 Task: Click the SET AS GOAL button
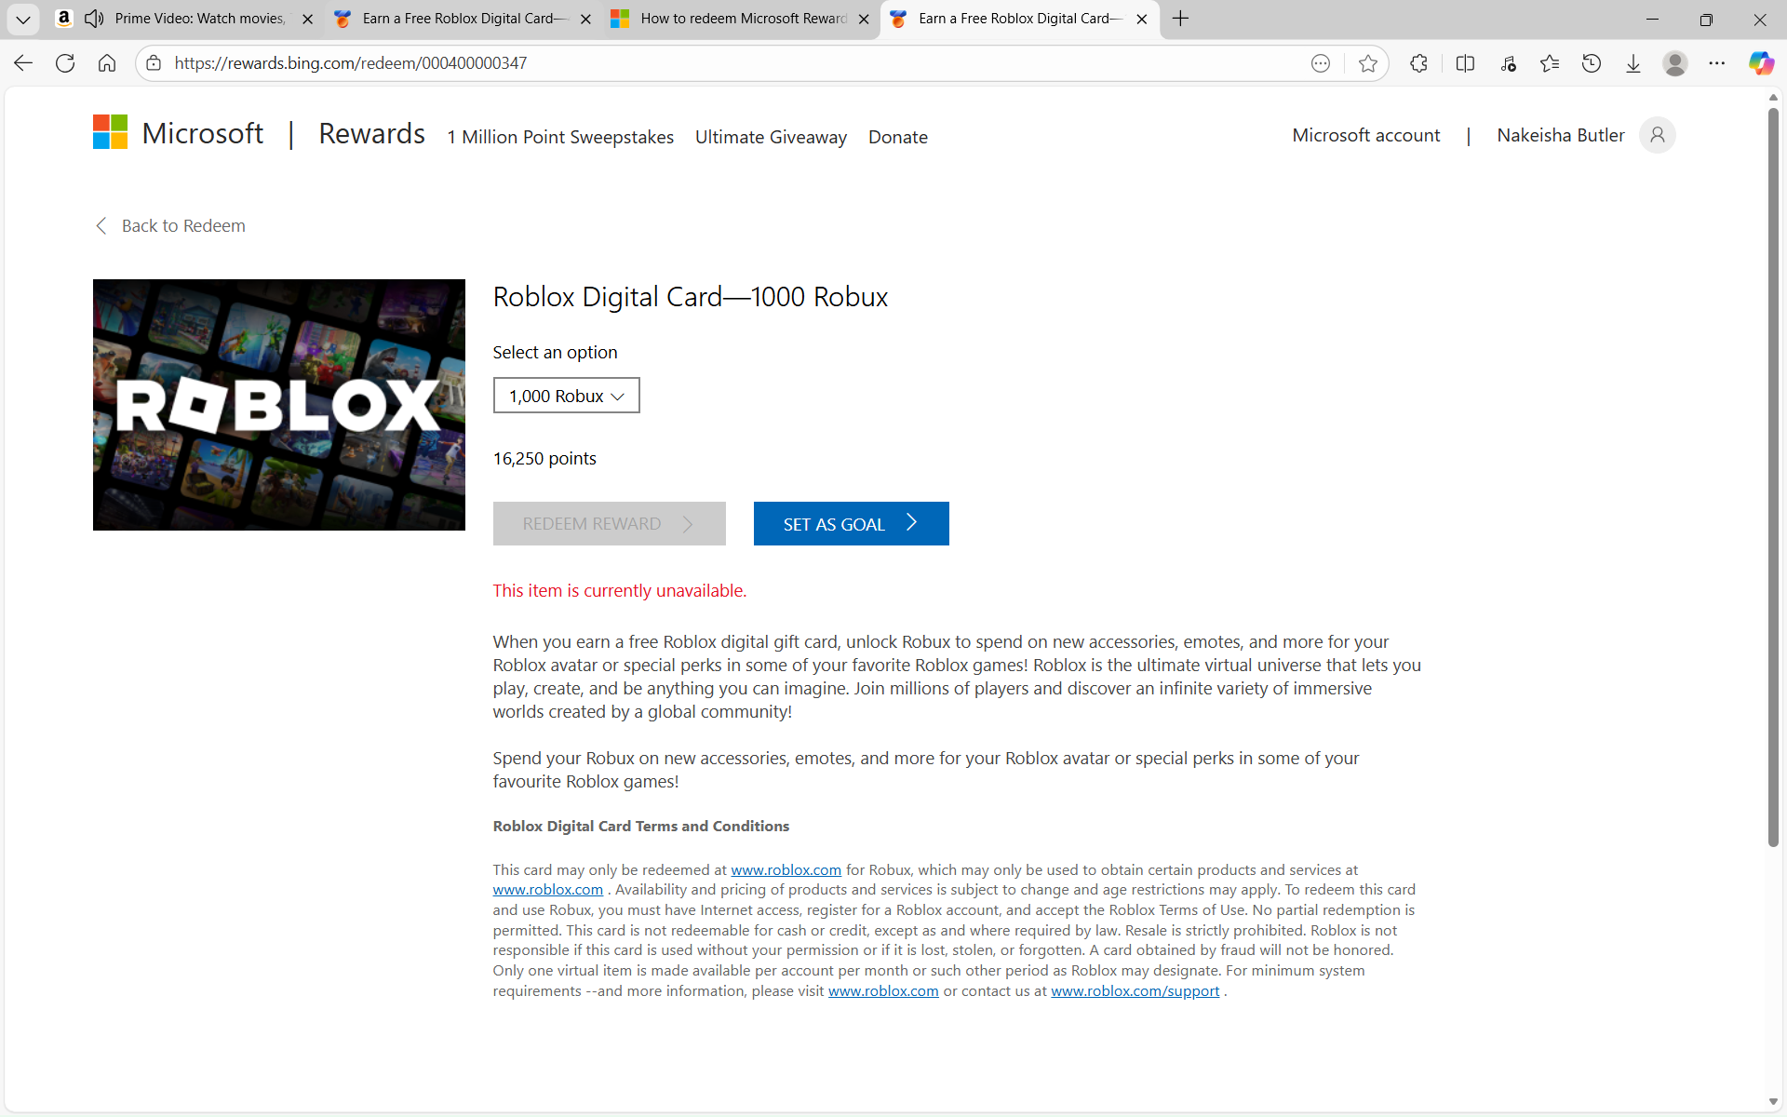click(x=851, y=524)
